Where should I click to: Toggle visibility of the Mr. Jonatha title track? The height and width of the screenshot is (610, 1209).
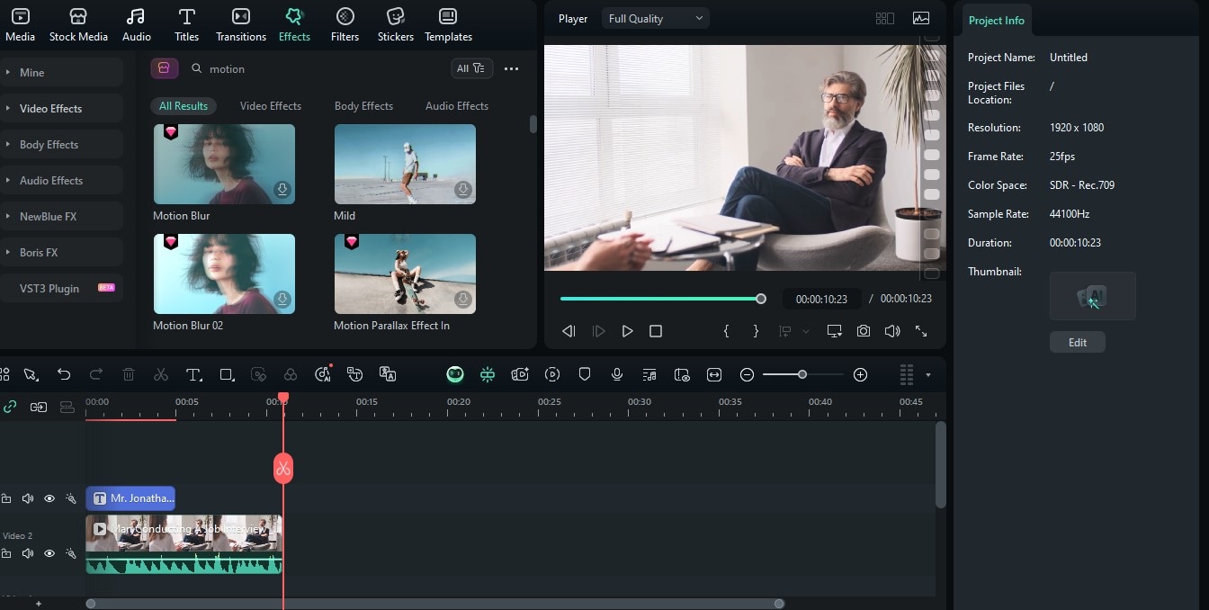coord(49,498)
